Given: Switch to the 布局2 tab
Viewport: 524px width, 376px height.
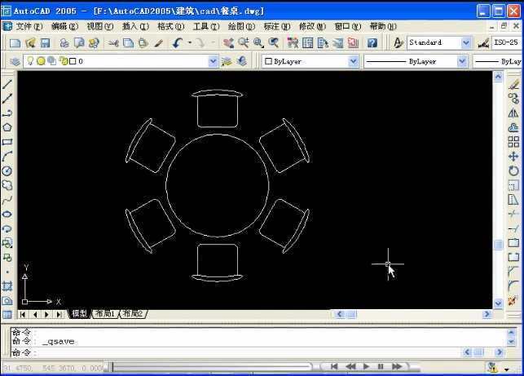Looking at the screenshot, I should click(133, 313).
